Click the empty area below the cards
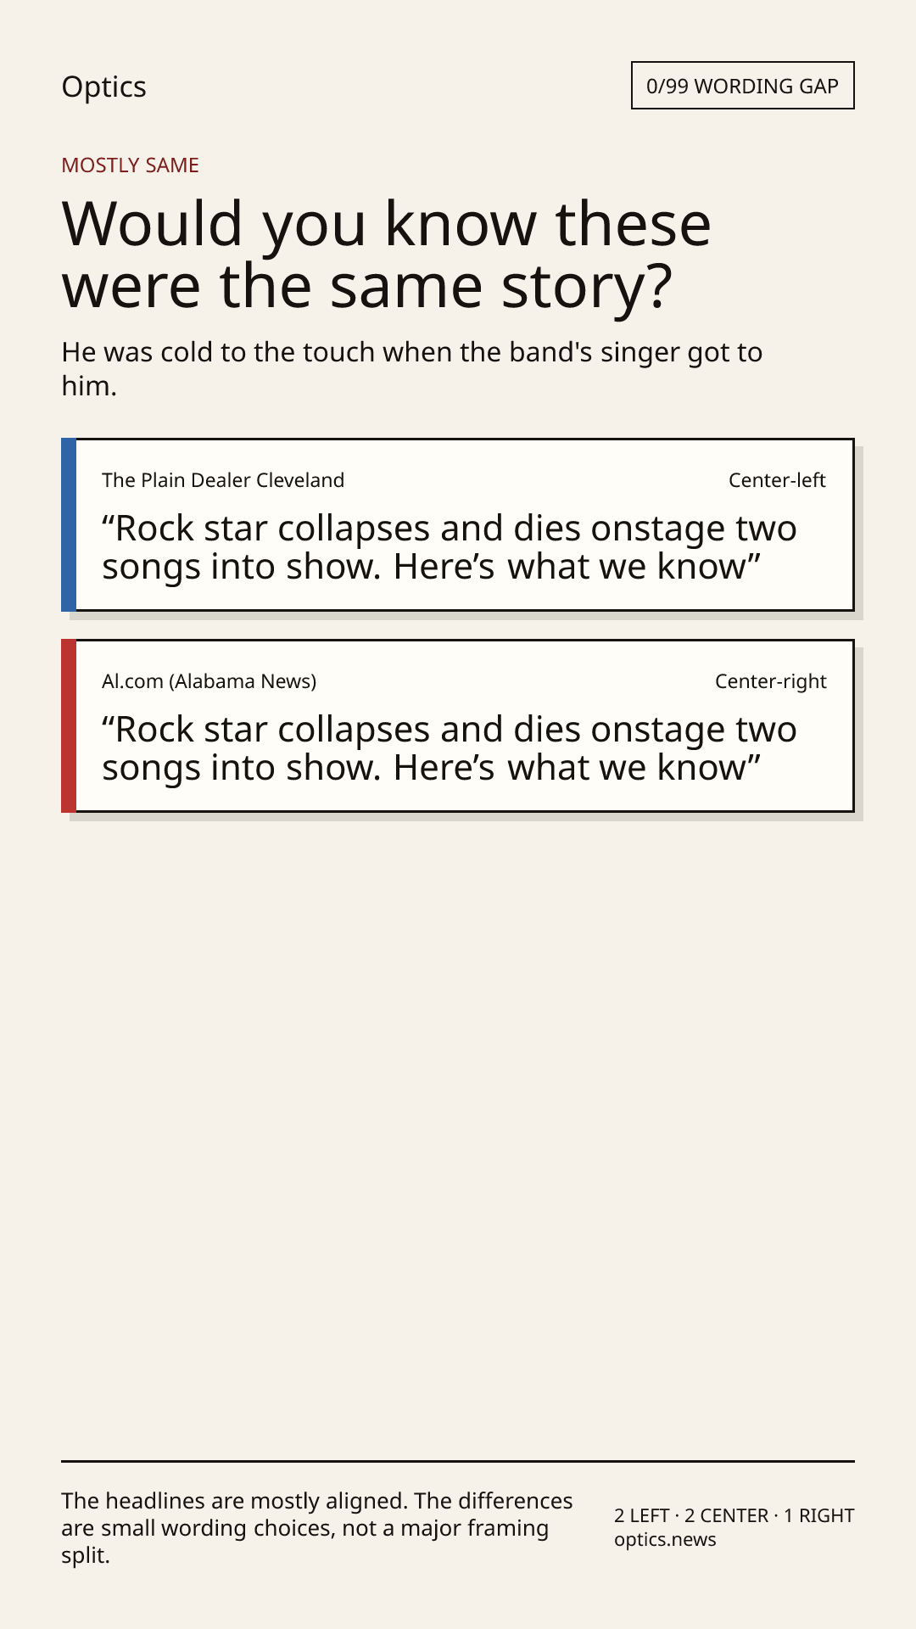 pyautogui.click(x=458, y=1137)
